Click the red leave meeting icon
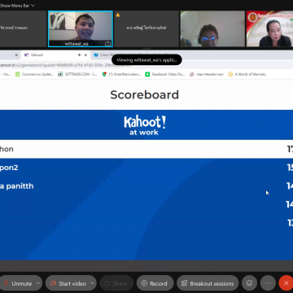 click(x=286, y=283)
